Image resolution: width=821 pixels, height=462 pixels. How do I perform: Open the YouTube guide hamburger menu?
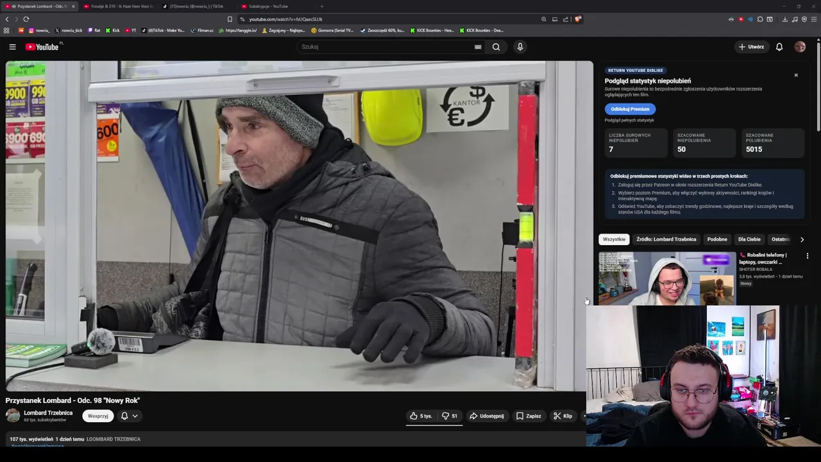pos(12,47)
